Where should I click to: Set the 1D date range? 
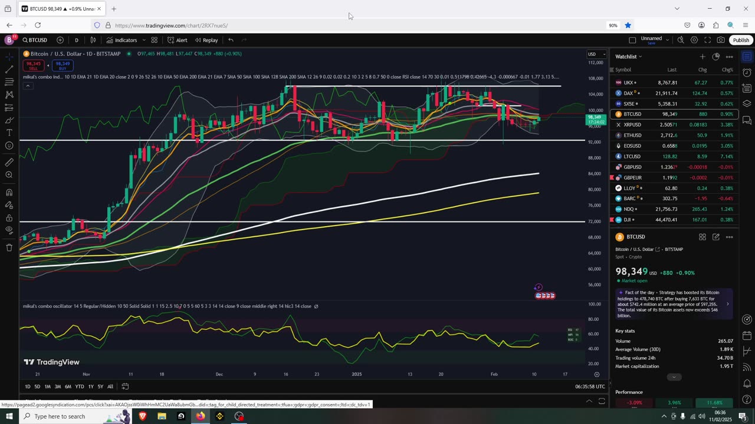tap(27, 386)
